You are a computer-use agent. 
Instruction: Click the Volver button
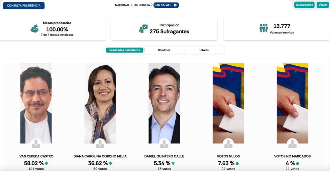[323, 5]
